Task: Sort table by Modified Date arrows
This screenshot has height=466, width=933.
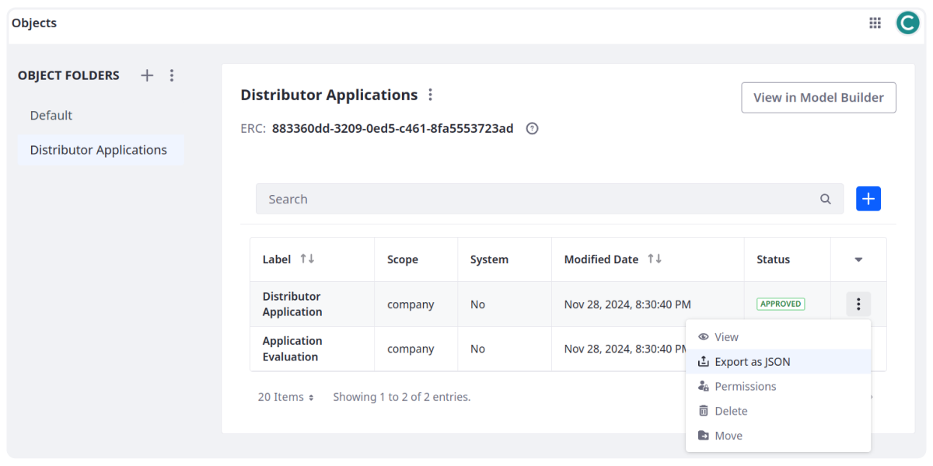Action: 655,259
